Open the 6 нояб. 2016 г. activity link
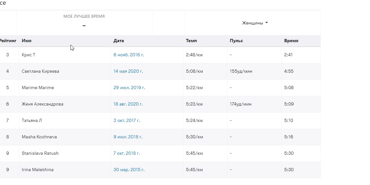Image resolution: width=370 pixels, height=185 pixels. point(129,55)
